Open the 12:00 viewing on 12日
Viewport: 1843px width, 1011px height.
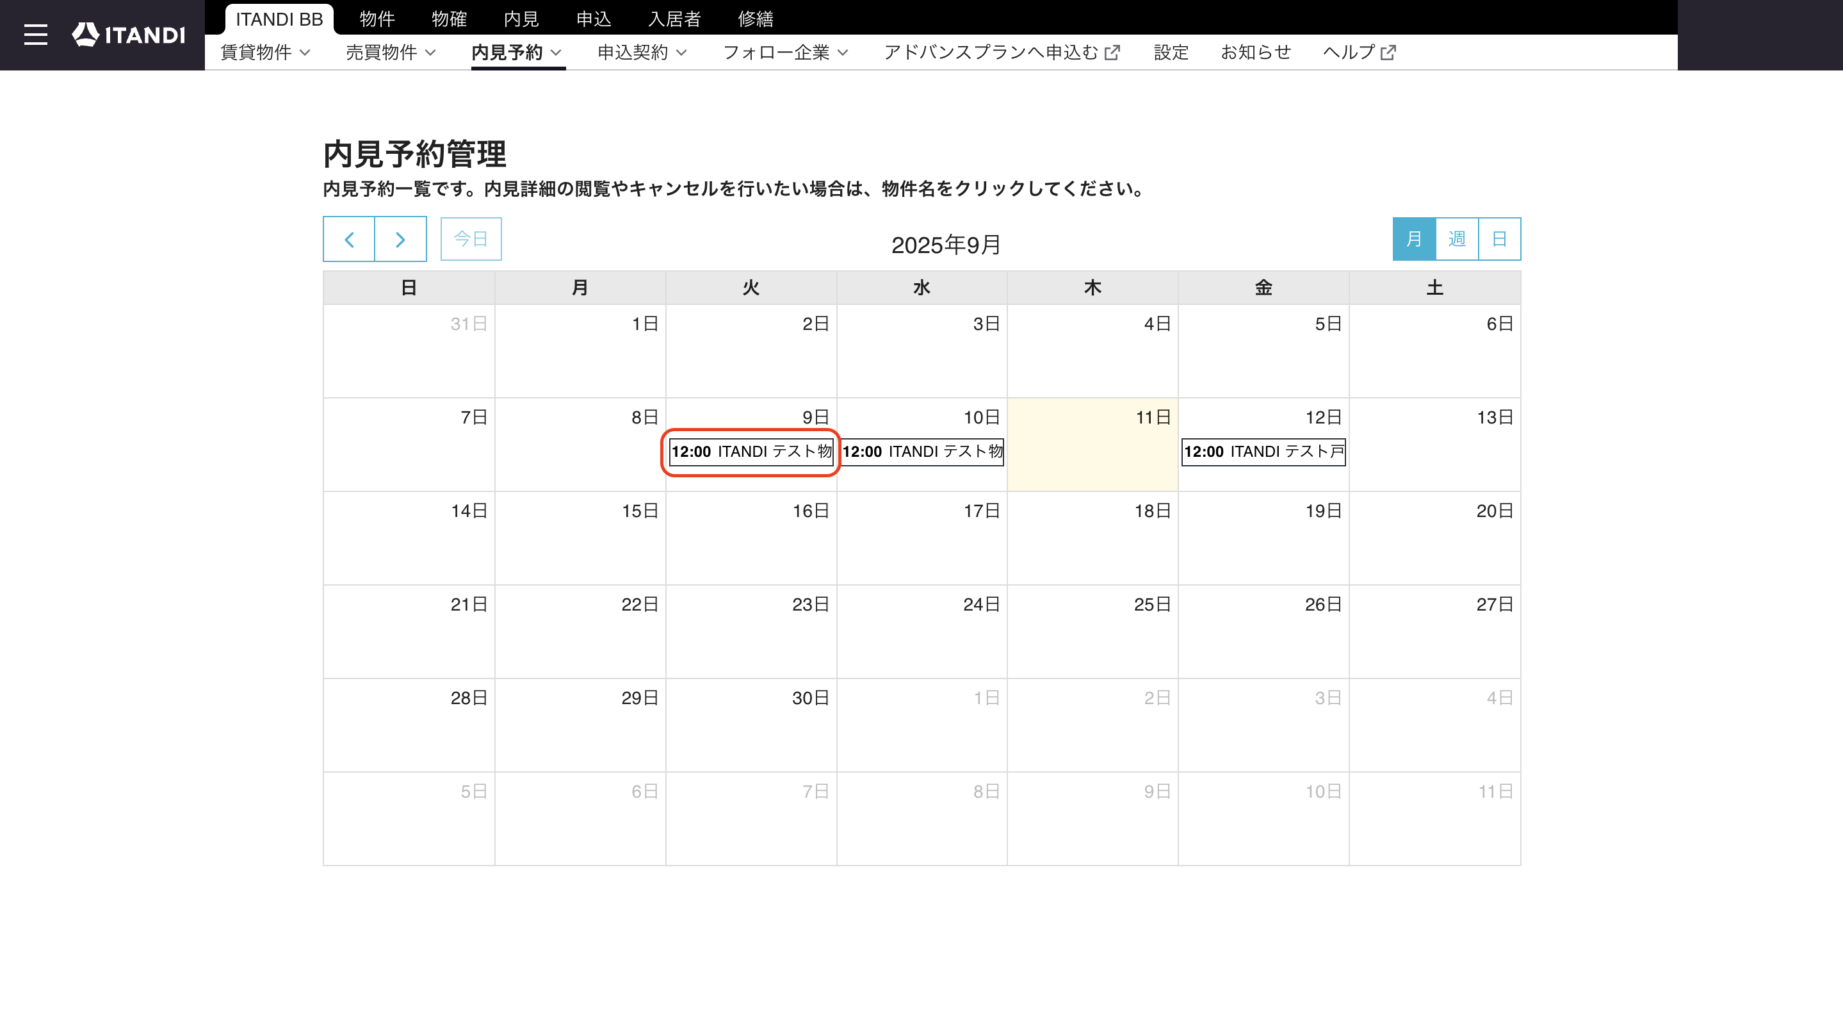(x=1263, y=452)
